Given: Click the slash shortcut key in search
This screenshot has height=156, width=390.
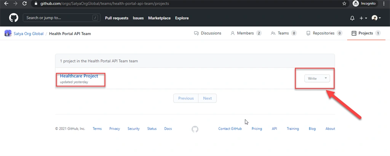Looking at the screenshot, I should [x=95, y=18].
